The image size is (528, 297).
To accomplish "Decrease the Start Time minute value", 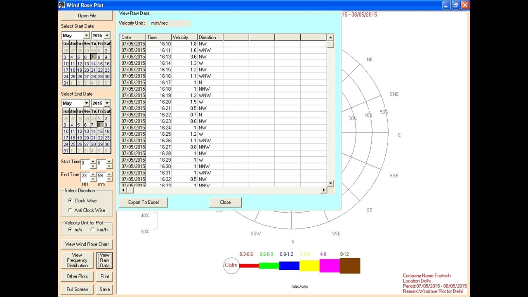I will (109, 166).
